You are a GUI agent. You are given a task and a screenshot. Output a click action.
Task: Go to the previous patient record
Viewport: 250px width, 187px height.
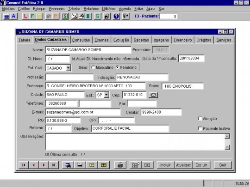(x=34, y=165)
